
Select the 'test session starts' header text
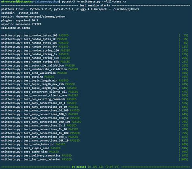pyautogui.click(x=95, y=6)
